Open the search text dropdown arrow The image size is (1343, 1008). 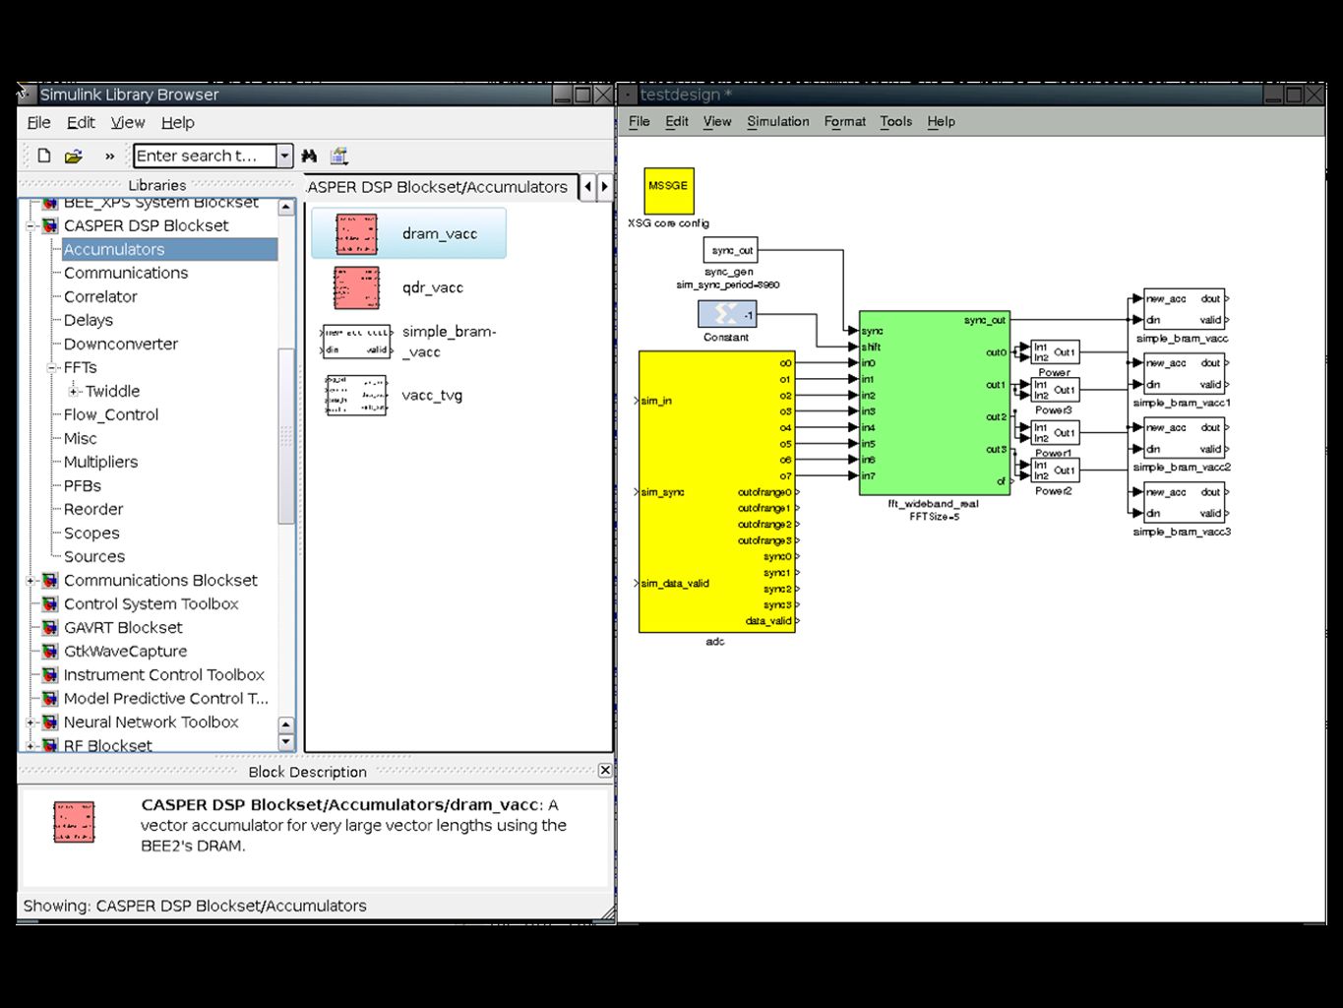click(284, 156)
